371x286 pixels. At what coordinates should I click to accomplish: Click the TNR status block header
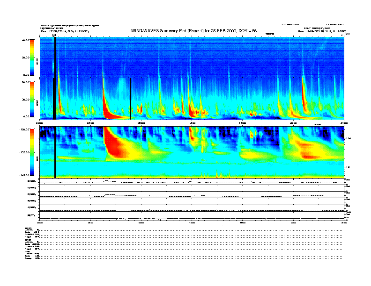pos(27,251)
